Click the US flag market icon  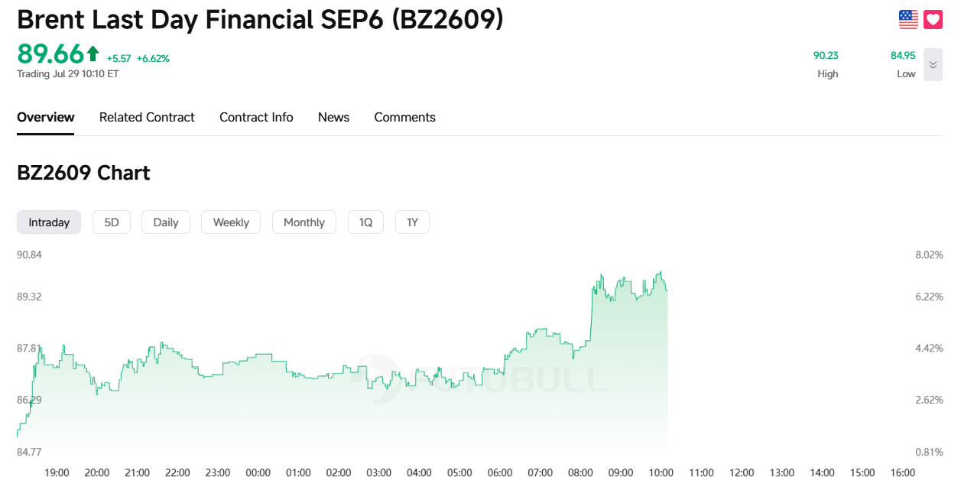[x=908, y=20]
